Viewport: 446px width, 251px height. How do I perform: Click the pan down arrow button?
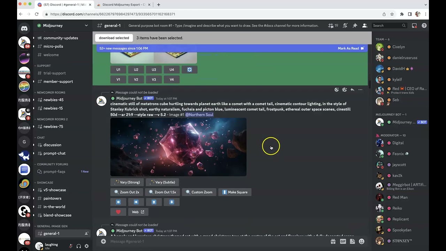tap(172, 202)
